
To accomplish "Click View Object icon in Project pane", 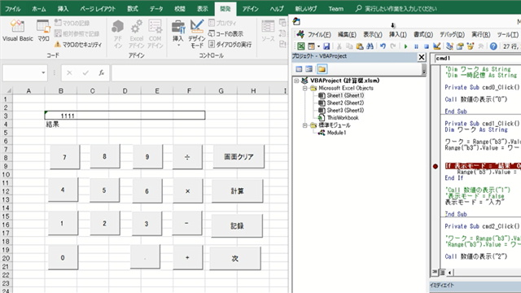I will point(309,68).
